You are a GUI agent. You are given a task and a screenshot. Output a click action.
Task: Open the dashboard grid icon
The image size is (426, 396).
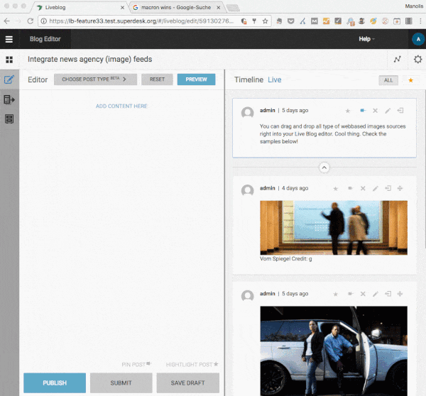(9, 60)
